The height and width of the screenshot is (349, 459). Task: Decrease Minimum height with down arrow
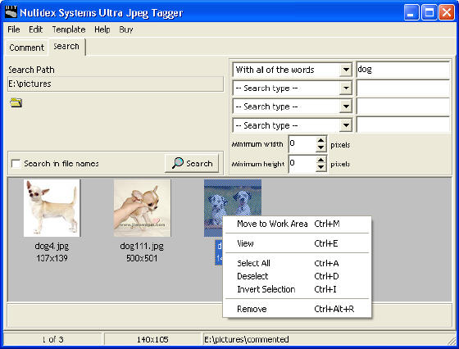(x=321, y=167)
